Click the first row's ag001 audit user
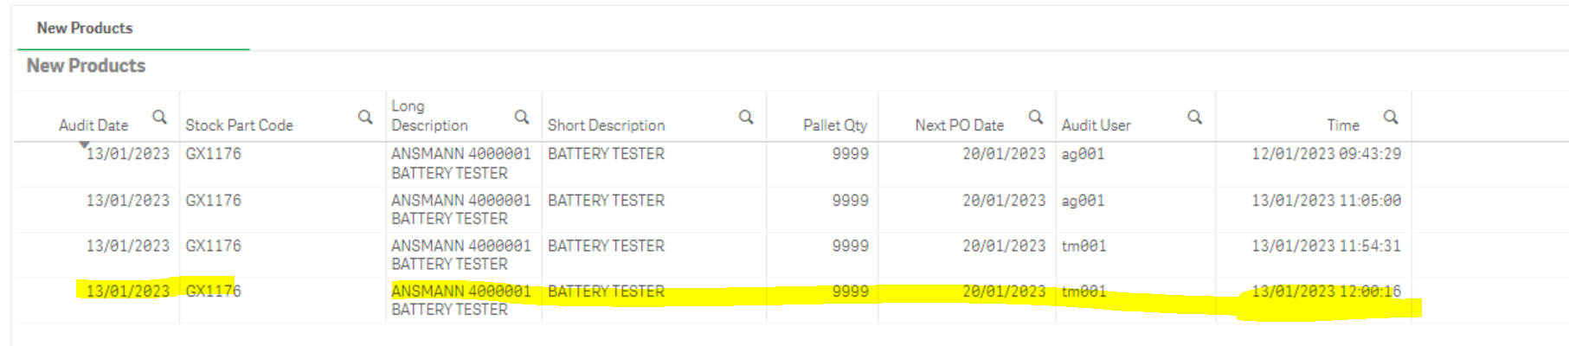Image resolution: width=1569 pixels, height=346 pixels. (x=1084, y=154)
